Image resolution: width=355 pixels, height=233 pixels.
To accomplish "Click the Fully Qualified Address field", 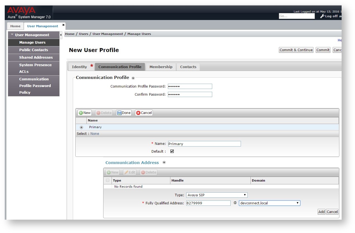I will pos(208,203).
